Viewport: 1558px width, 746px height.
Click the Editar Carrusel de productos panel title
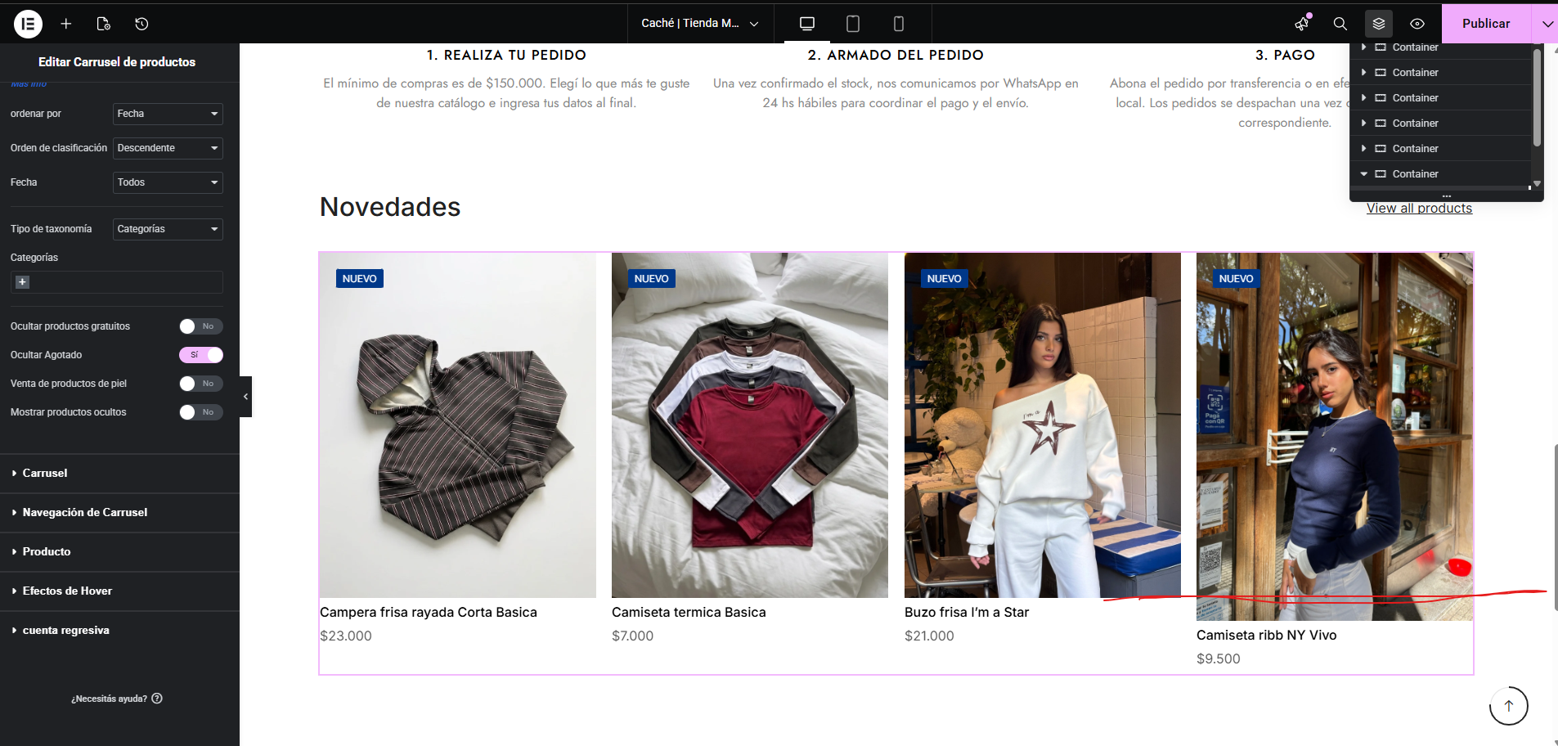[x=117, y=62]
